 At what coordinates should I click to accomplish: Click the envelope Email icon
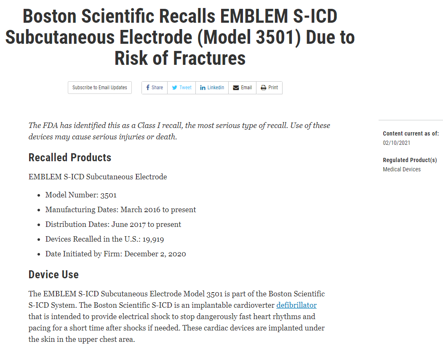point(236,88)
